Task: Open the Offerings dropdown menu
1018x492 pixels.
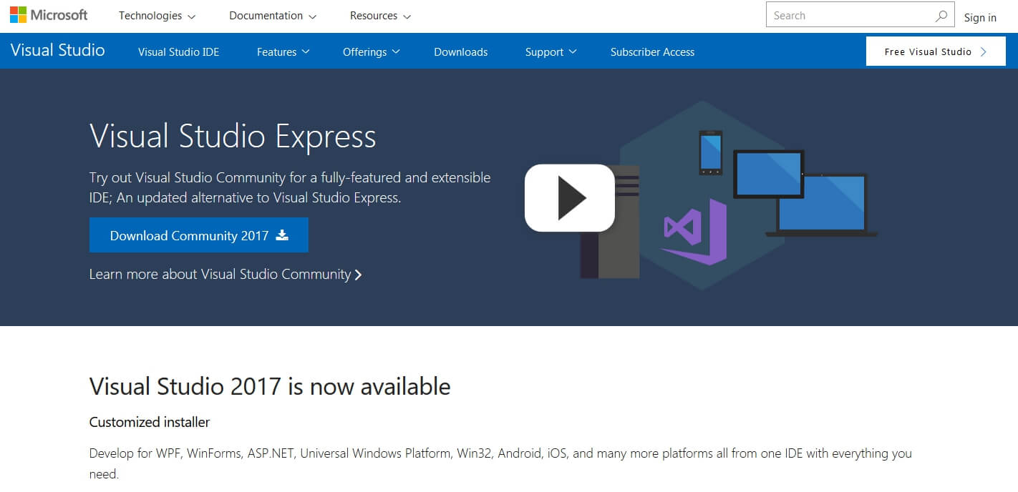Action: coord(371,51)
